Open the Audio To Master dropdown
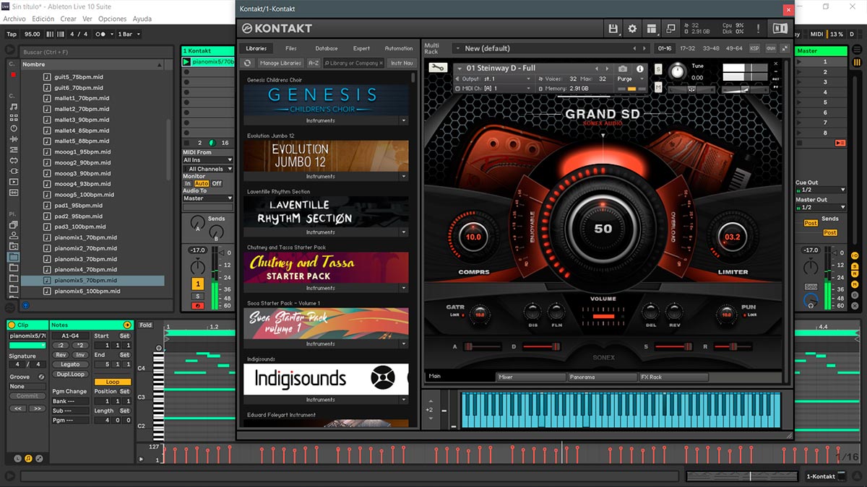 (208, 198)
